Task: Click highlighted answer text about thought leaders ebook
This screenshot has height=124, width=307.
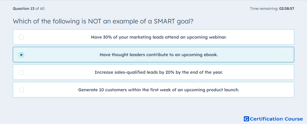Action: (x=159, y=55)
